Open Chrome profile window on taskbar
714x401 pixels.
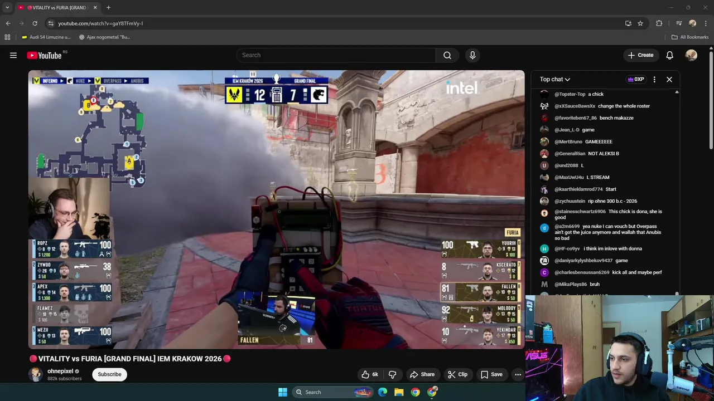(432, 392)
